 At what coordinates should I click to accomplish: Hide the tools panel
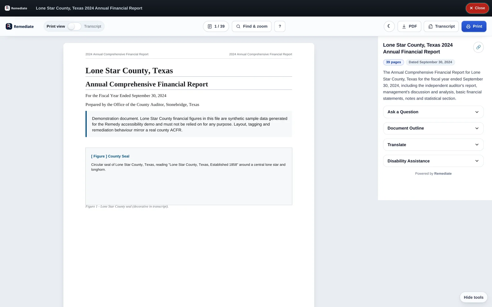click(474, 297)
